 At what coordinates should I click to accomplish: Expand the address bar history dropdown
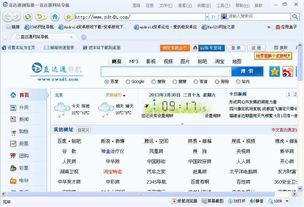coord(207,17)
